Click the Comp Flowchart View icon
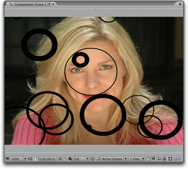 pyautogui.click(x=164, y=159)
